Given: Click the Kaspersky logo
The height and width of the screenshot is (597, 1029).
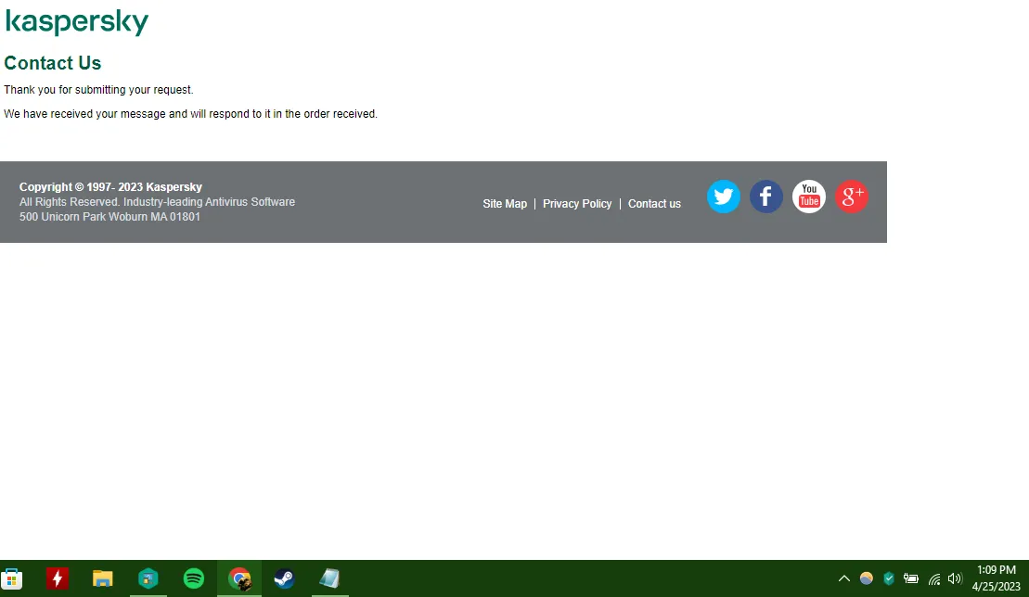Looking at the screenshot, I should pos(77,22).
